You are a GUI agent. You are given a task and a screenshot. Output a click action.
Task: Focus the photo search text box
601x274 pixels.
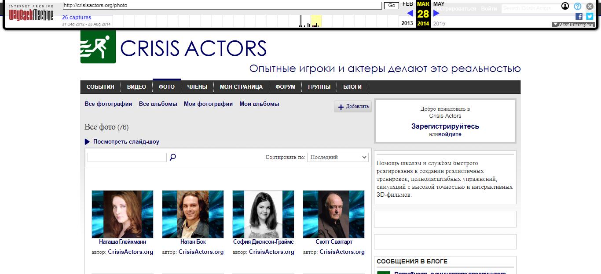[x=127, y=157]
